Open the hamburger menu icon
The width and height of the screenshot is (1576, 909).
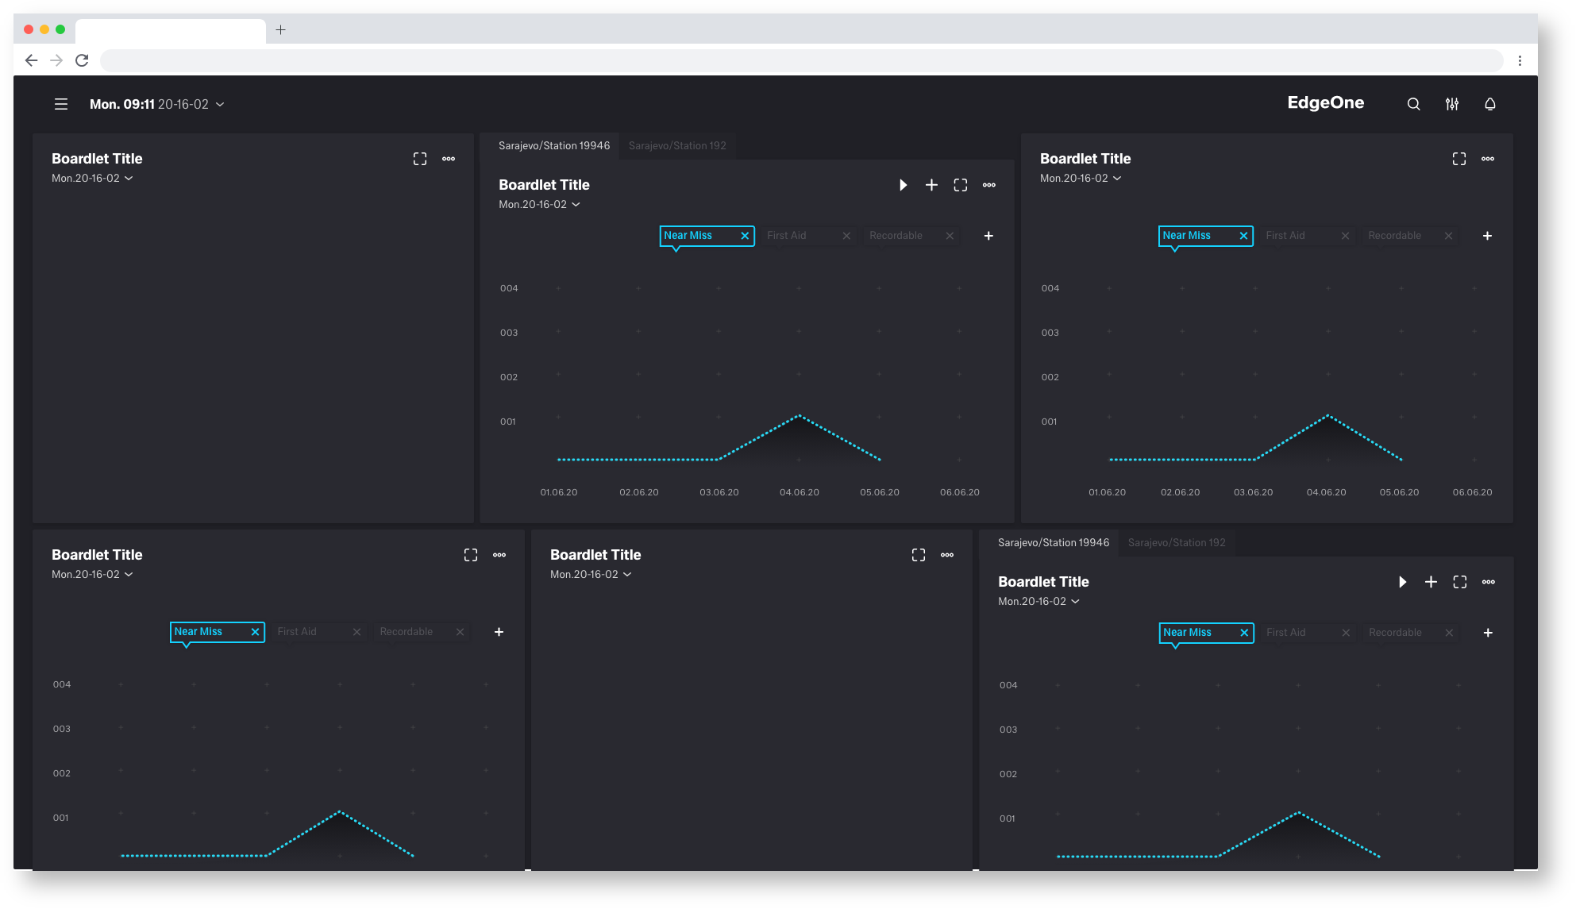(61, 104)
